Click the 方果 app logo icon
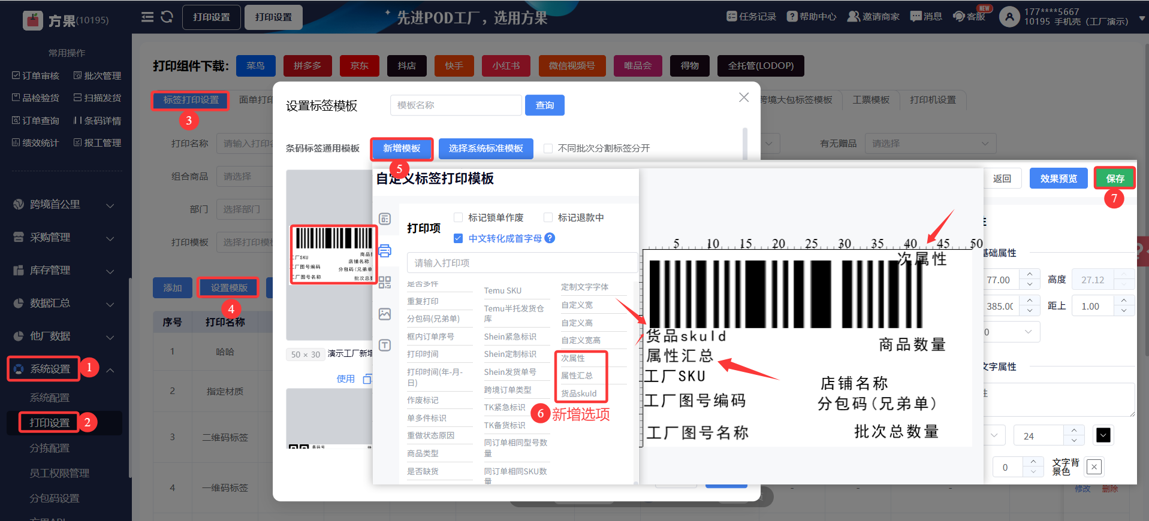1149x521 pixels. (32, 20)
